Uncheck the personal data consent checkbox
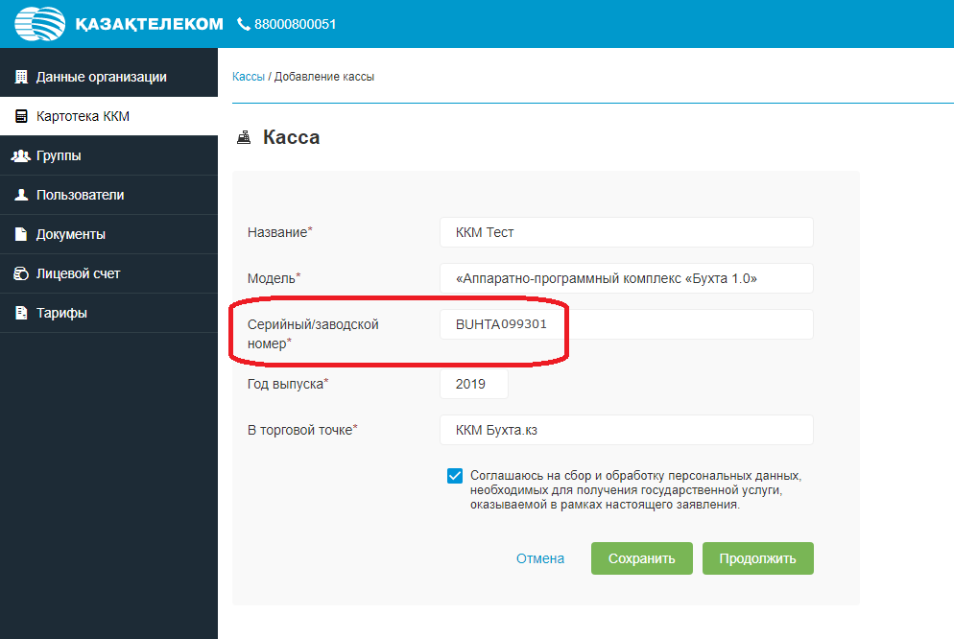The height and width of the screenshot is (639, 954). (455, 476)
